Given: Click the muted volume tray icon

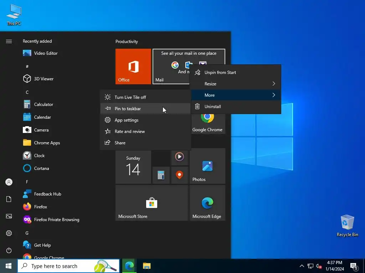Looking at the screenshot, I should pos(319,266).
